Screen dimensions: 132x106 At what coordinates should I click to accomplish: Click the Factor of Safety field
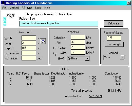[x=114, y=38]
